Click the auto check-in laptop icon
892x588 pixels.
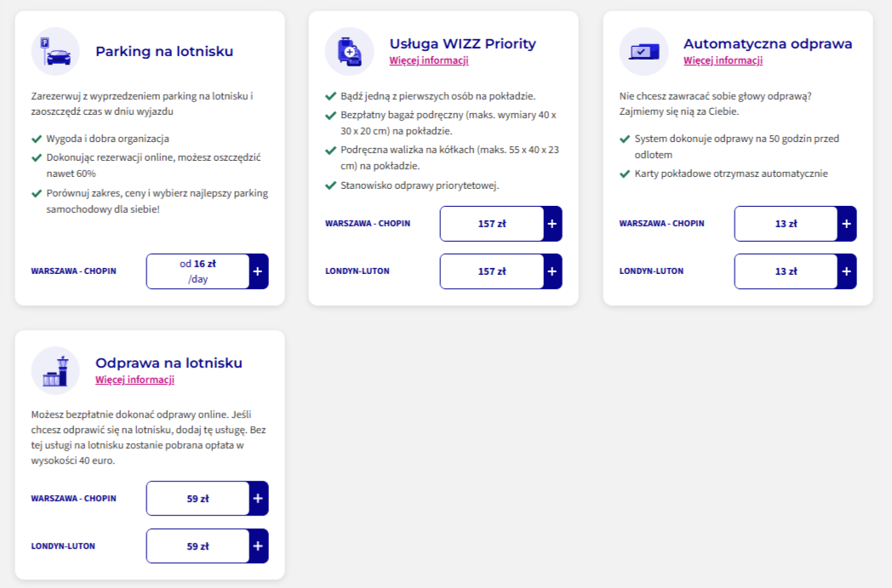click(643, 51)
